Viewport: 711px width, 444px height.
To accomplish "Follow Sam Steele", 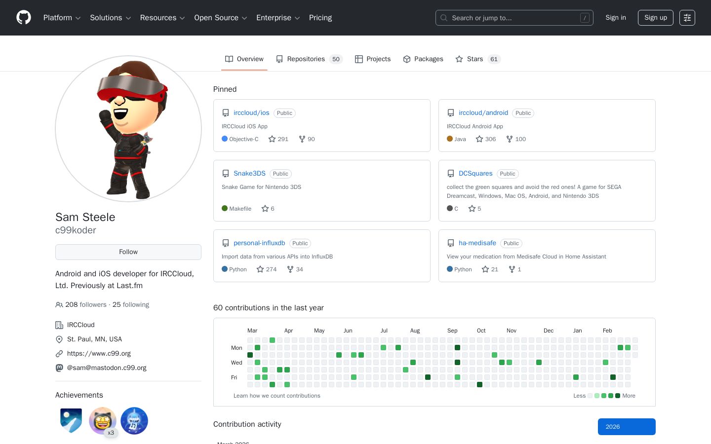I will (x=128, y=252).
